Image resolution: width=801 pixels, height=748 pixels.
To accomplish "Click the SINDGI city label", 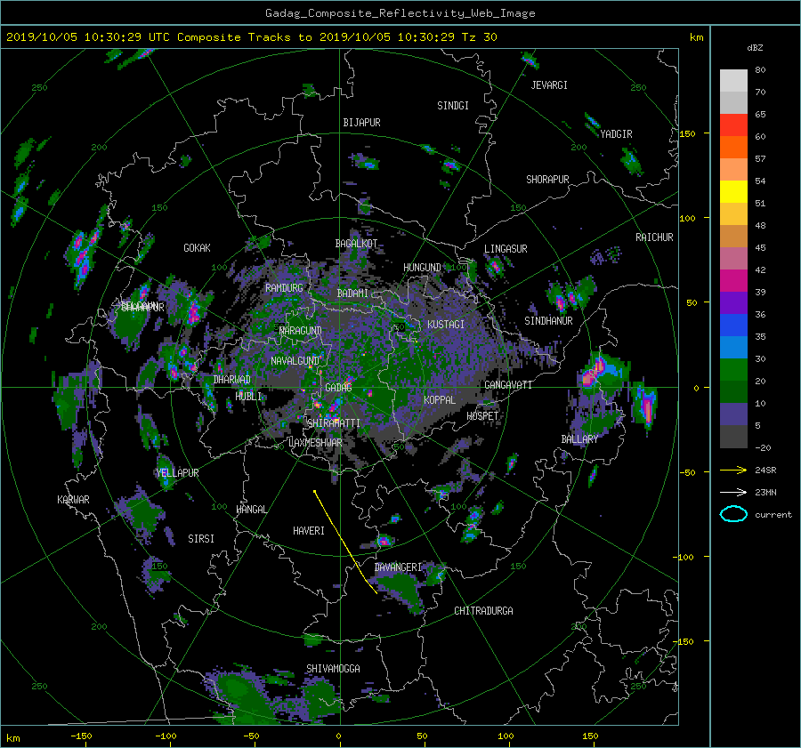I will (x=453, y=106).
